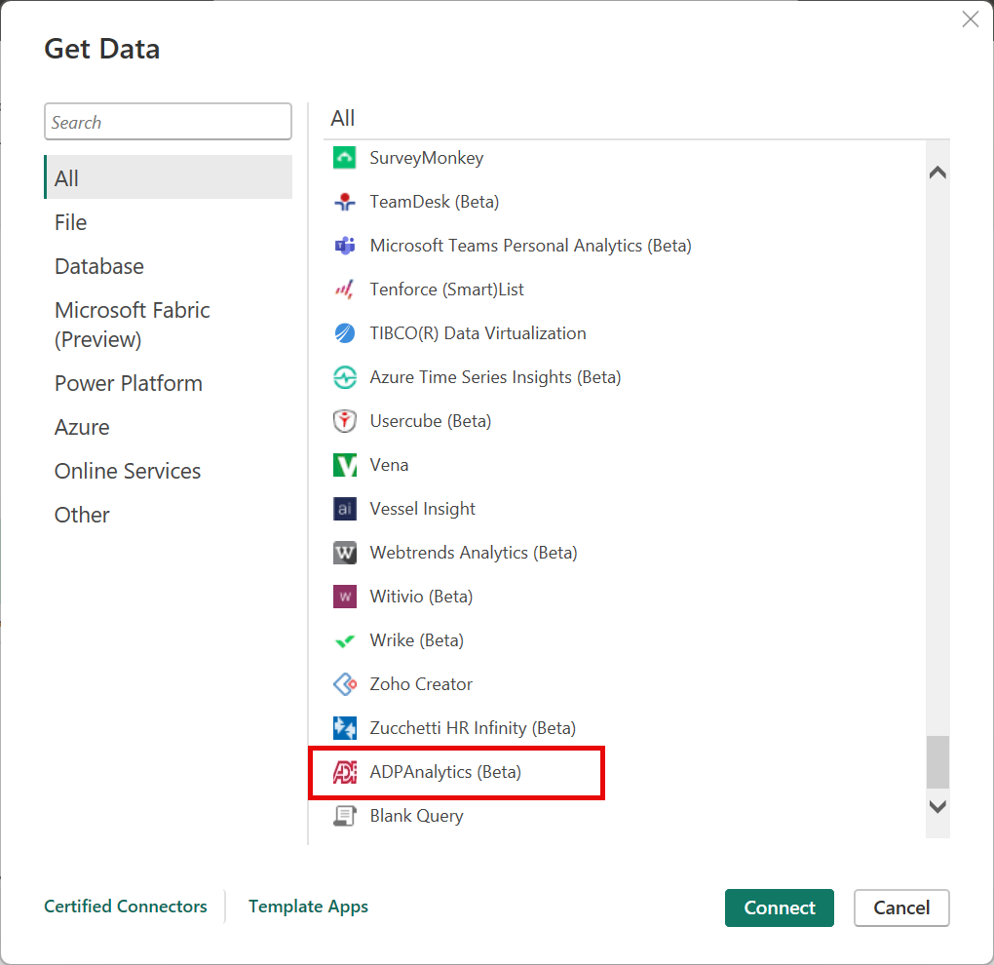
Task: Click the Usercube (Beta) shield icon
Action: coord(344,421)
